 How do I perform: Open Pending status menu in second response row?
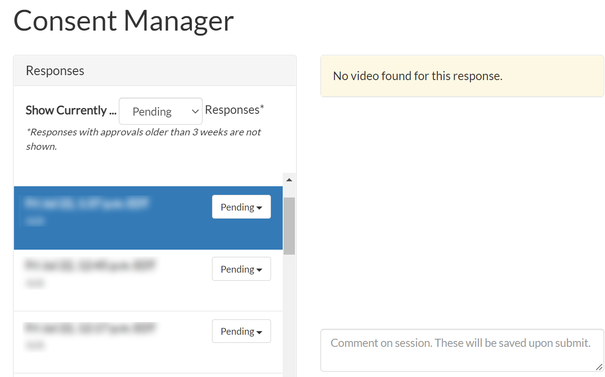241,269
